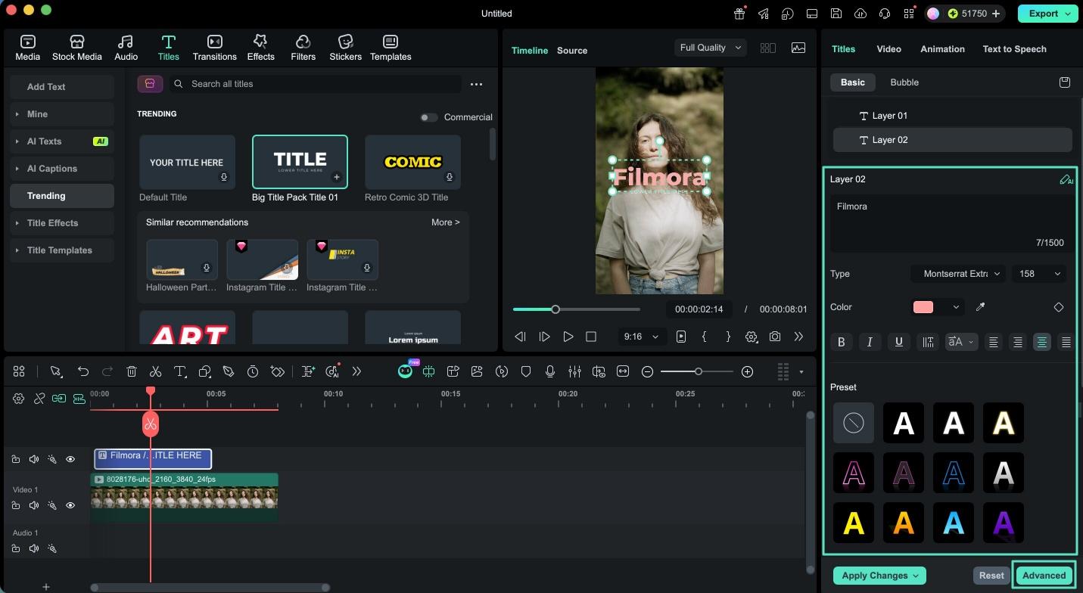
Task: Click the Export button
Action: point(1048,14)
